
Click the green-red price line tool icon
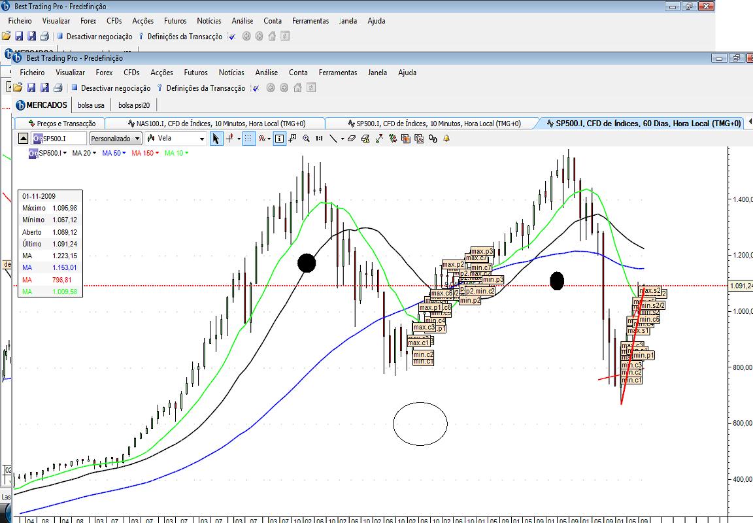(379, 139)
